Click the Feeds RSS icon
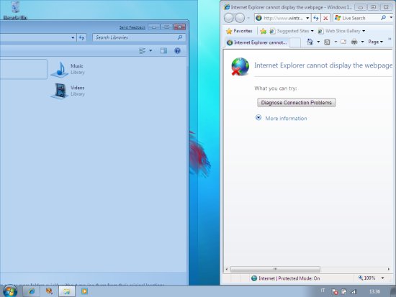This screenshot has width=396, height=297. point(327,42)
